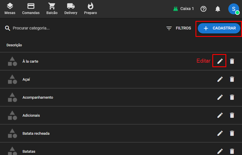This screenshot has height=155, width=242.
Task: Edit the Adicionais category
Action: (x=220, y=115)
